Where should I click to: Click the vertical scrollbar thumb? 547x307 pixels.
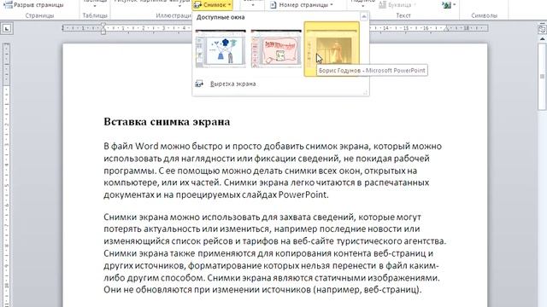point(542,77)
